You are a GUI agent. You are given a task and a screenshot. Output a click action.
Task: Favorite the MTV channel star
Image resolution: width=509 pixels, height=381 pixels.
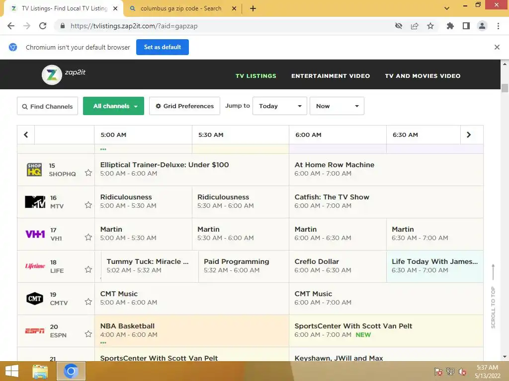pyautogui.click(x=88, y=205)
